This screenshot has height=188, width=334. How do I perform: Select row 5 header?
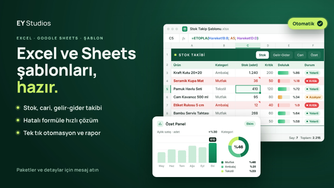167,89
